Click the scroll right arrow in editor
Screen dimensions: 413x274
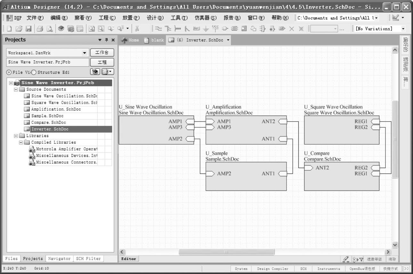pos(388,252)
